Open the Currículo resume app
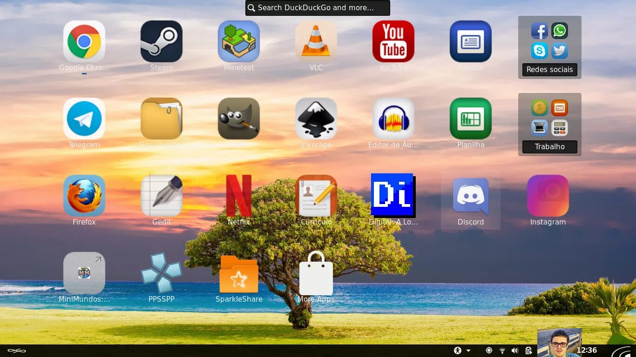The image size is (636, 357). point(316,196)
